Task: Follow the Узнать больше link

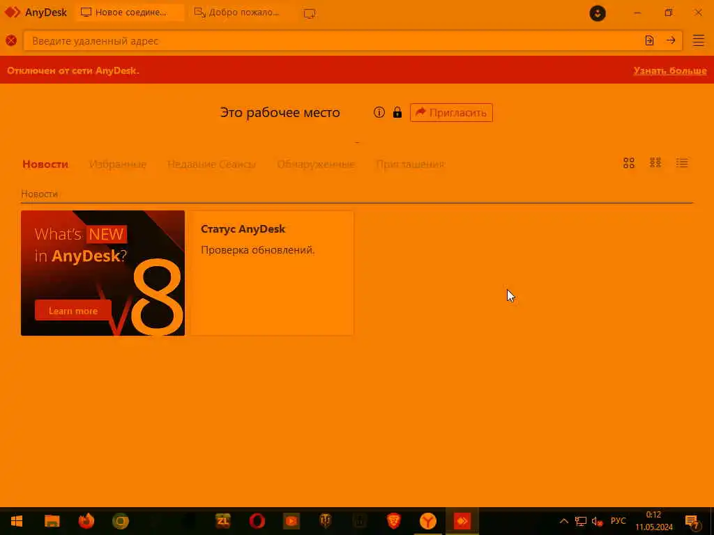Action: pos(670,70)
